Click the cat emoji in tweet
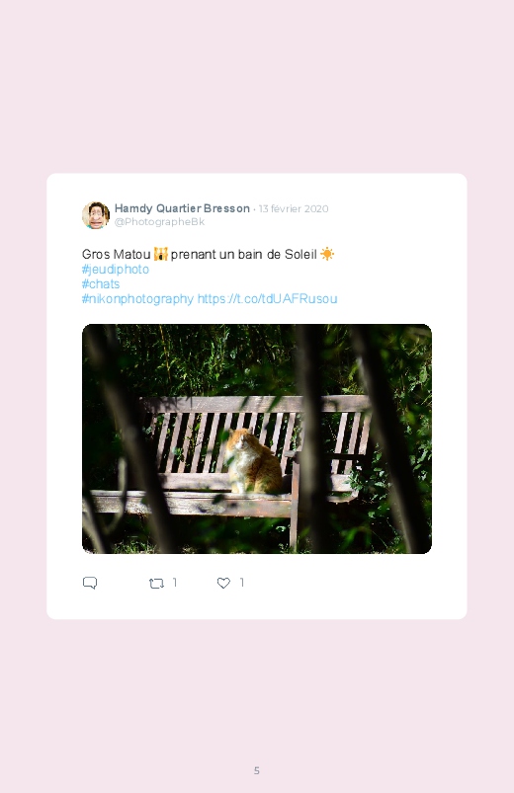 click(x=160, y=254)
